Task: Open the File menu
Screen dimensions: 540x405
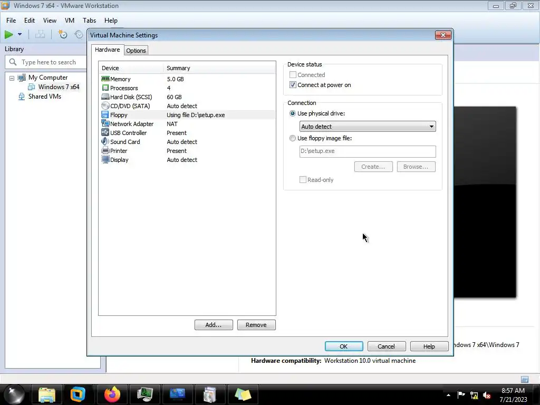Action: pyautogui.click(x=11, y=21)
